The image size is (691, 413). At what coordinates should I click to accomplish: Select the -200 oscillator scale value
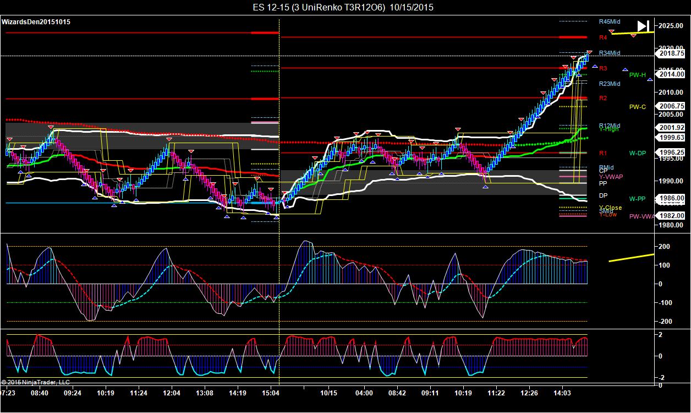point(666,322)
